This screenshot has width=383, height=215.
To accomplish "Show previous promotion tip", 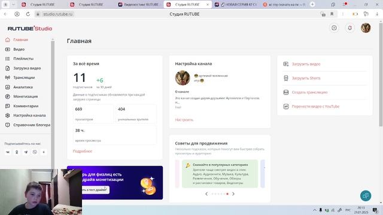I will (x=206, y=193).
